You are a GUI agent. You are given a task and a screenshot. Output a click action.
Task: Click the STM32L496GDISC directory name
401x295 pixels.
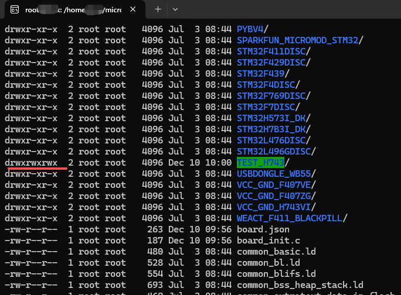(x=274, y=152)
